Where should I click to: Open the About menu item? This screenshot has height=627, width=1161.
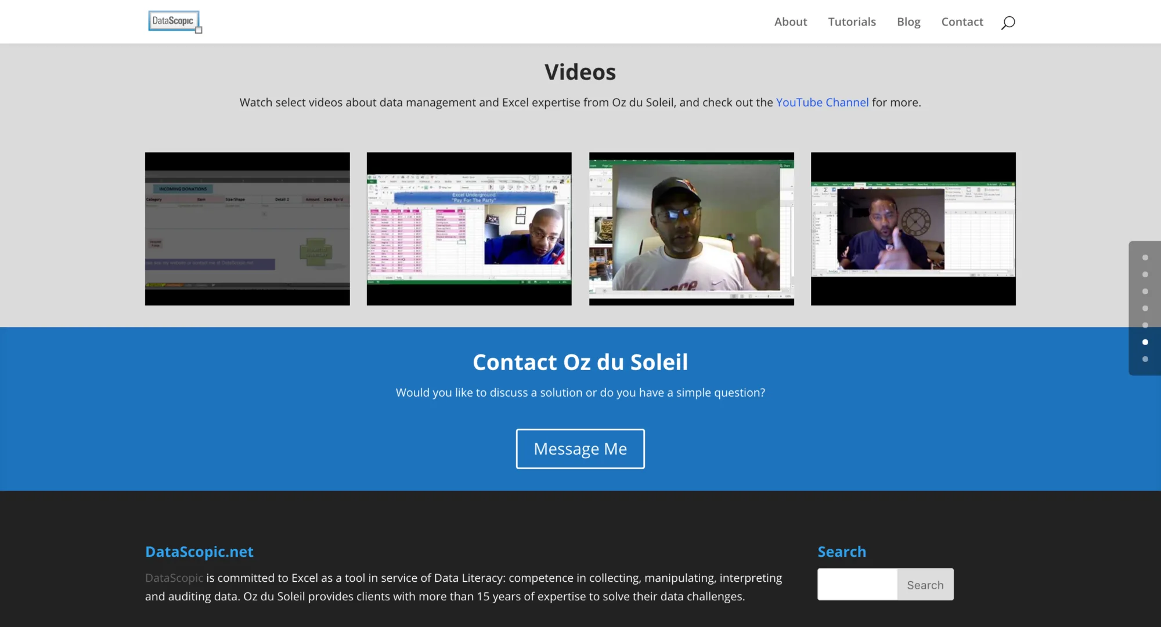pos(790,22)
